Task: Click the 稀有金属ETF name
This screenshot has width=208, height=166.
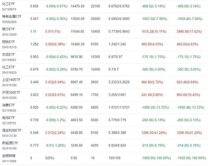Action: tap(12, 17)
